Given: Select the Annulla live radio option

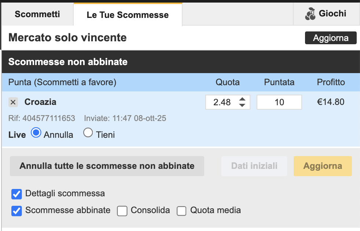Looking at the screenshot, I should pos(36,133).
